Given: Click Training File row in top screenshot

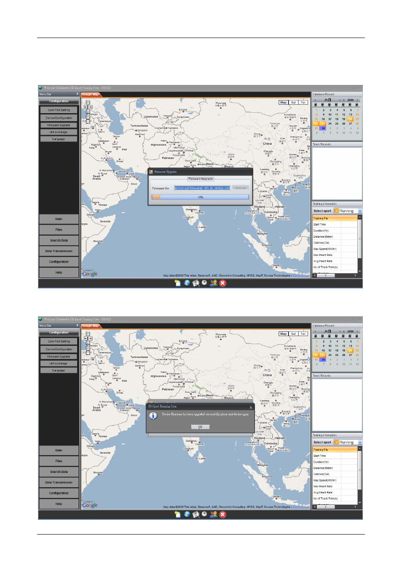Looking at the screenshot, I should pyautogui.click(x=335, y=218).
